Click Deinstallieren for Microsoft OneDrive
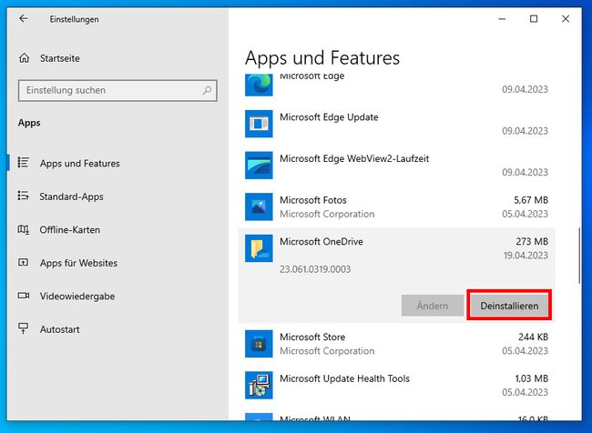The image size is (592, 433). click(x=509, y=306)
